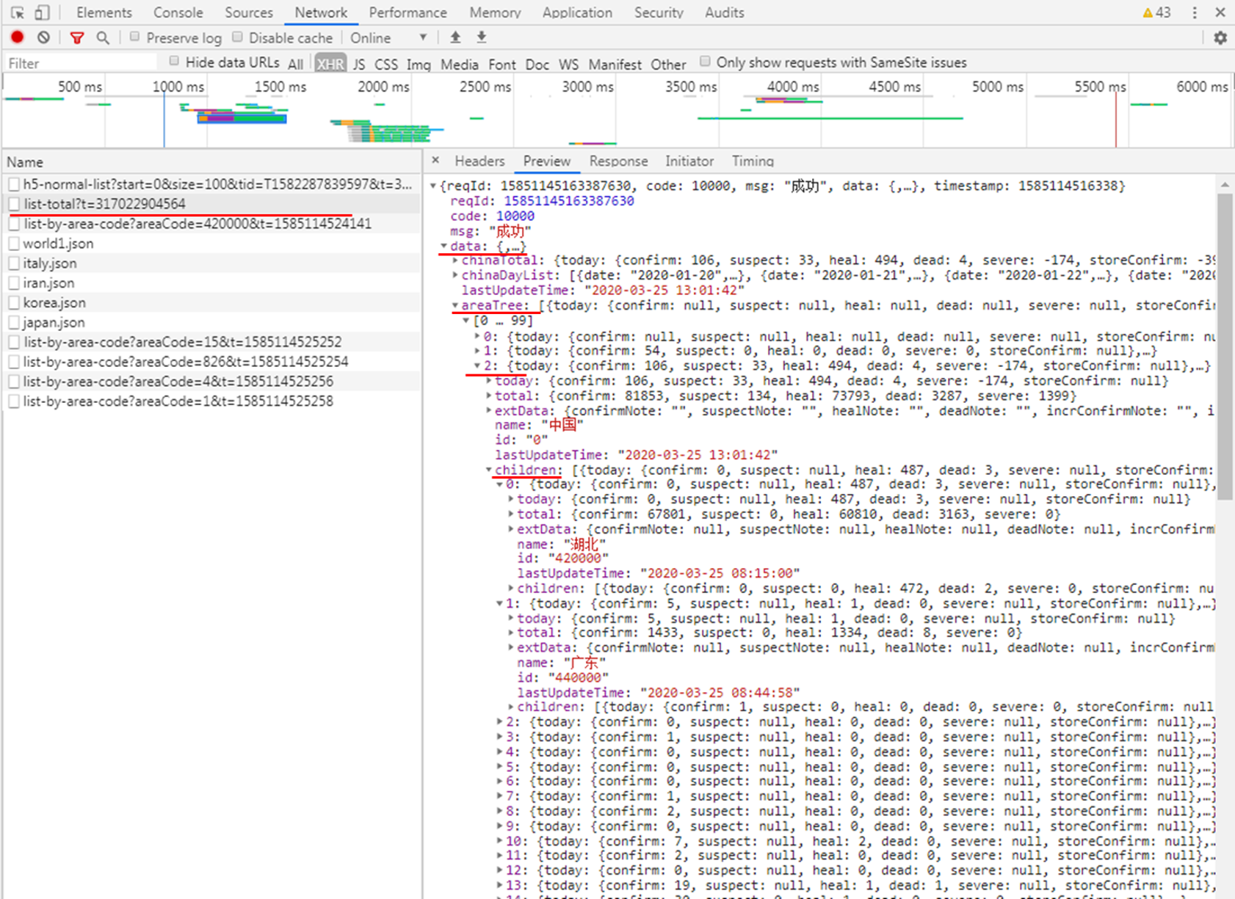The height and width of the screenshot is (899, 1235).
Task: Filter requests by CSS type
Action: pos(386,64)
